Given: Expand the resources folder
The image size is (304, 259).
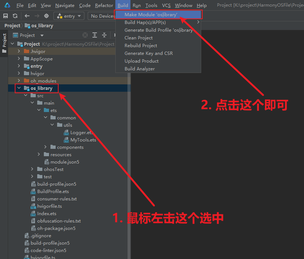Looking at the screenshot, I should coord(39,154).
